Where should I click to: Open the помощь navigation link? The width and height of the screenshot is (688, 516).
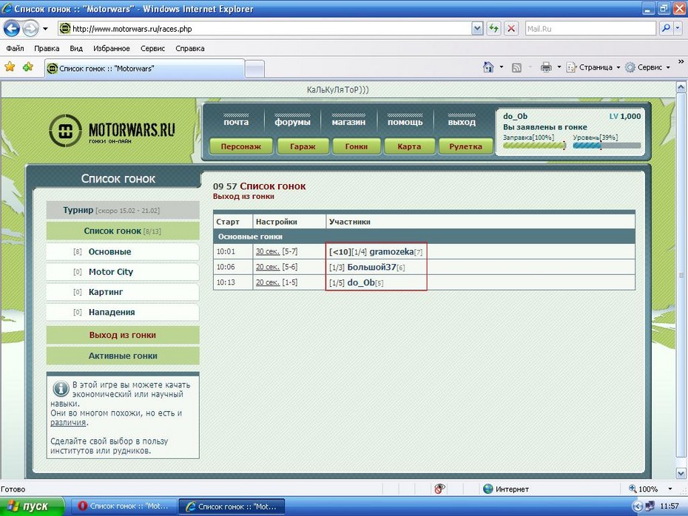(x=405, y=122)
